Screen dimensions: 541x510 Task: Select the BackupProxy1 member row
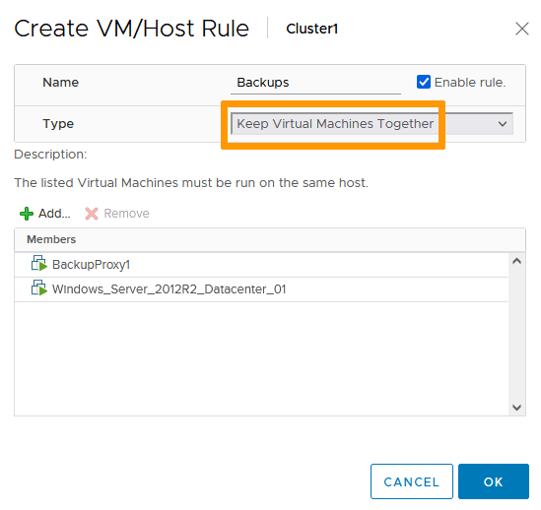tap(261, 265)
